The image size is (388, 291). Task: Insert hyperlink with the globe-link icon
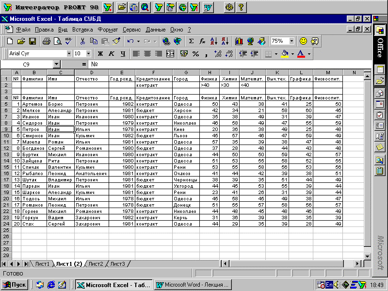(166, 41)
